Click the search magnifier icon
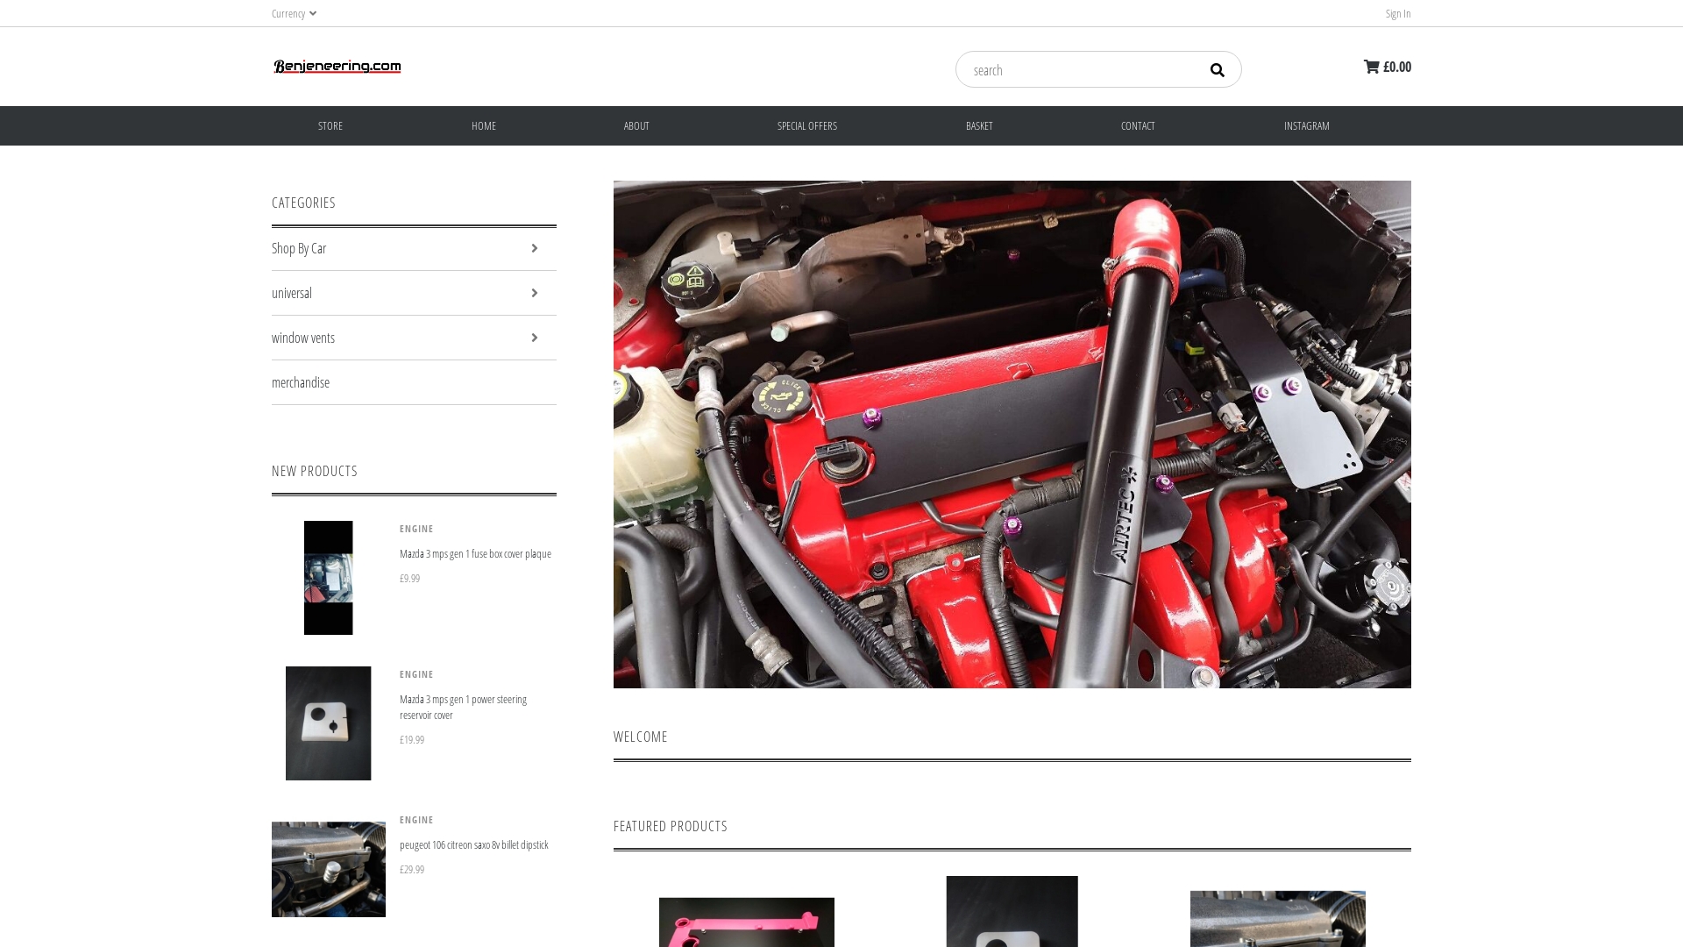 1217,70
